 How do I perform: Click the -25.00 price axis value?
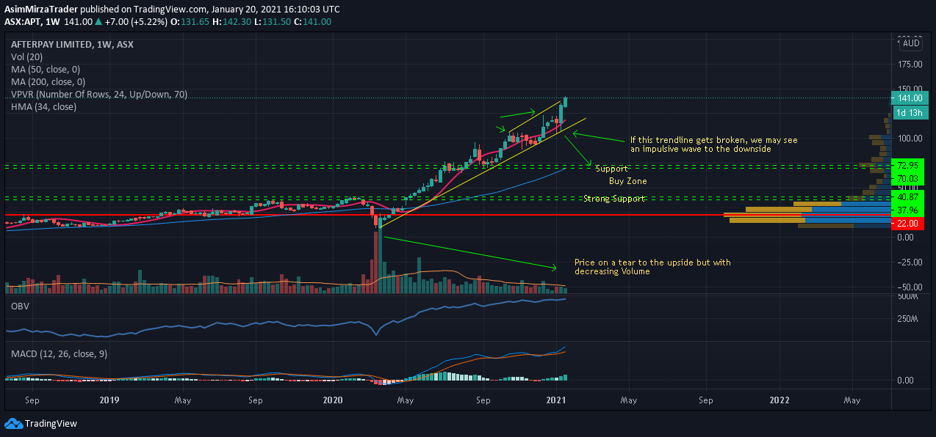point(908,262)
